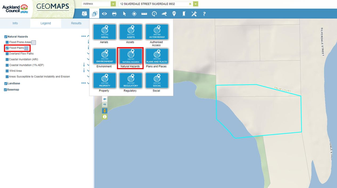Select the Social map theme
The height and width of the screenshot is (188, 337).
[x=157, y=80]
